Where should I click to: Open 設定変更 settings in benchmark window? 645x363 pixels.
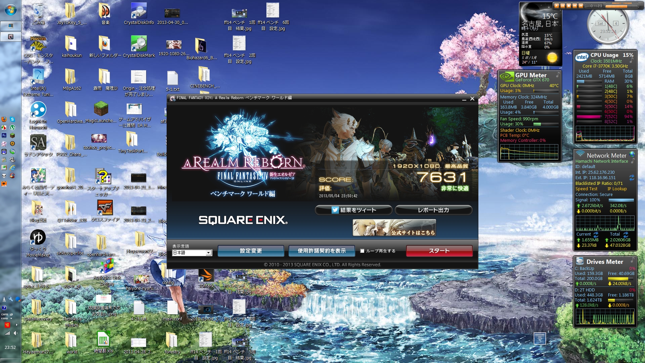(251, 251)
